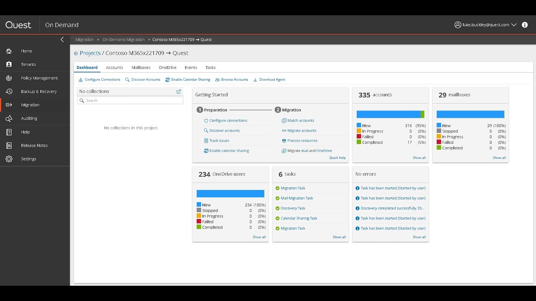Viewport: 536px width, 301px height.
Task: Open the Calendar Sharing Task entry
Action: tap(299, 218)
